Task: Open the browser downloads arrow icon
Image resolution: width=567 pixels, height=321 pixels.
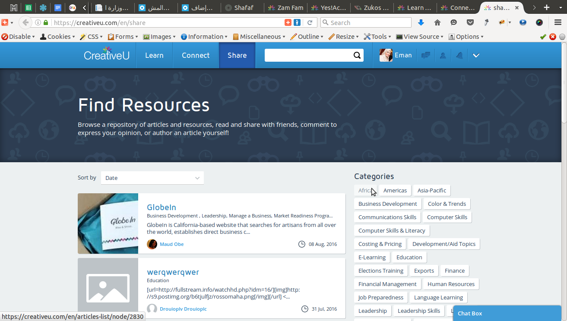Action: [x=421, y=22]
